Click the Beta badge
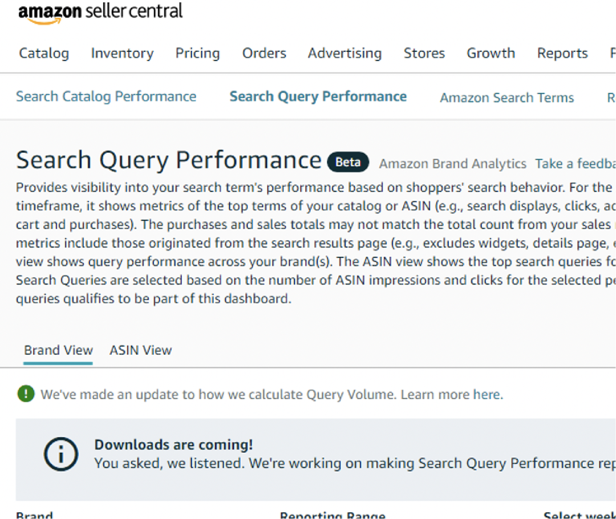This screenshot has height=519, width=616. (x=348, y=162)
